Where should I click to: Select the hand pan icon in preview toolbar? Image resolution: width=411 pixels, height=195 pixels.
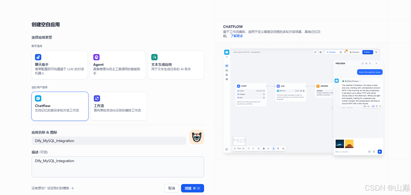coord(278,149)
